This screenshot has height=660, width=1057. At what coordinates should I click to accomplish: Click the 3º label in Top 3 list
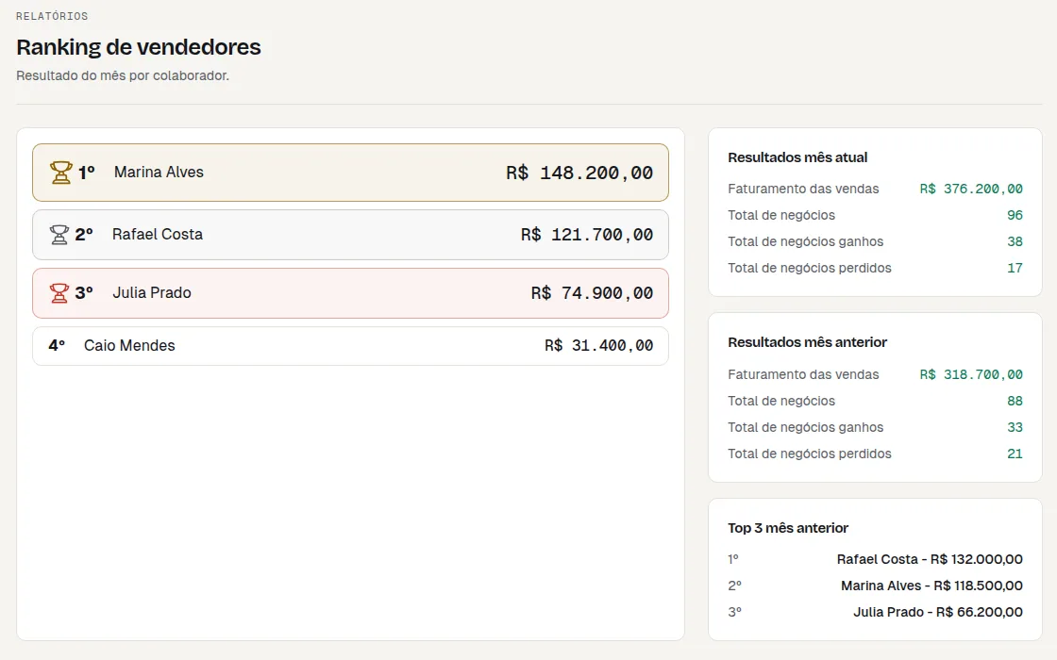pos(734,612)
